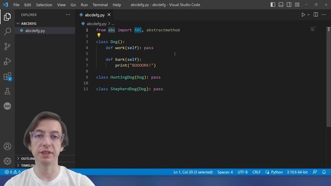Select the Python language mode

coord(277,172)
